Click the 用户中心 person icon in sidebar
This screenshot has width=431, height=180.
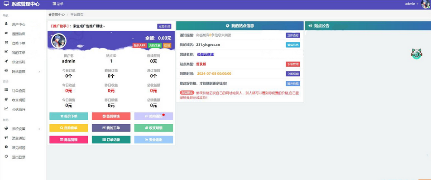point(6,24)
